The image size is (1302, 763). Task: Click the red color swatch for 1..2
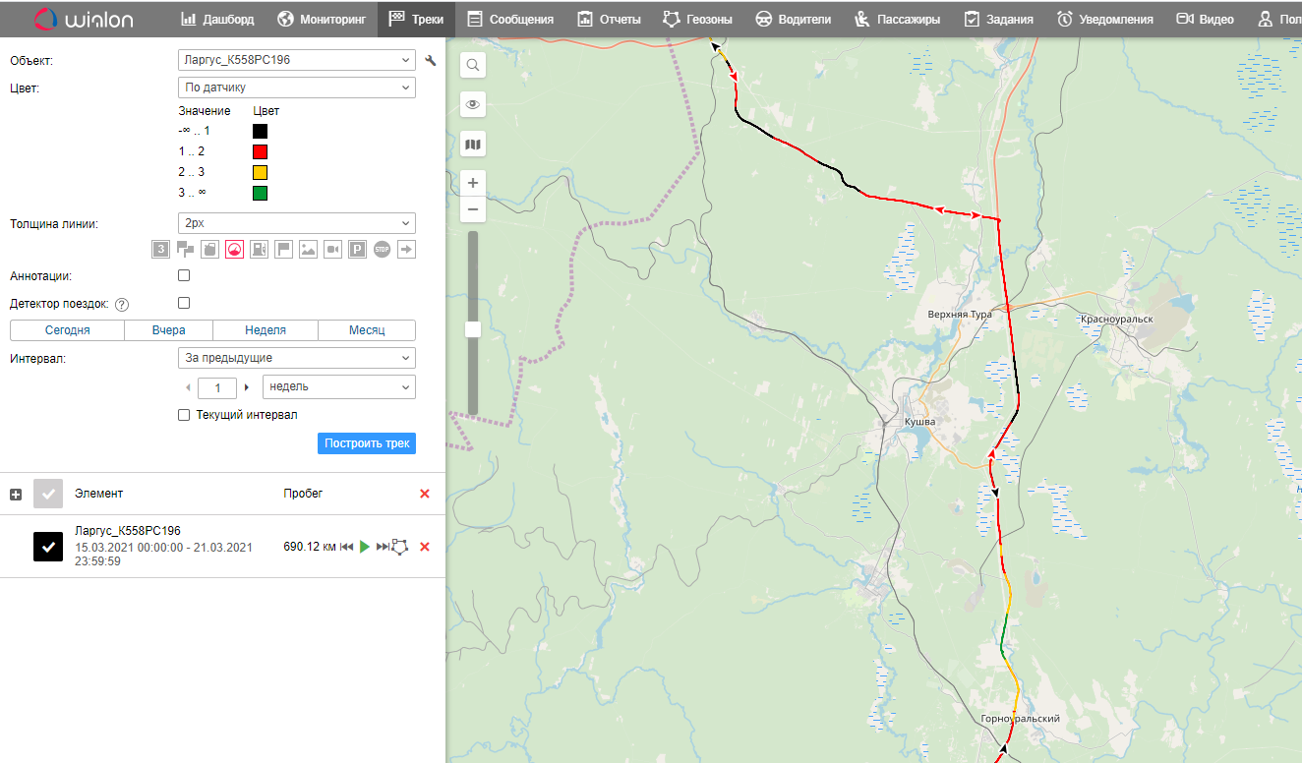[260, 151]
